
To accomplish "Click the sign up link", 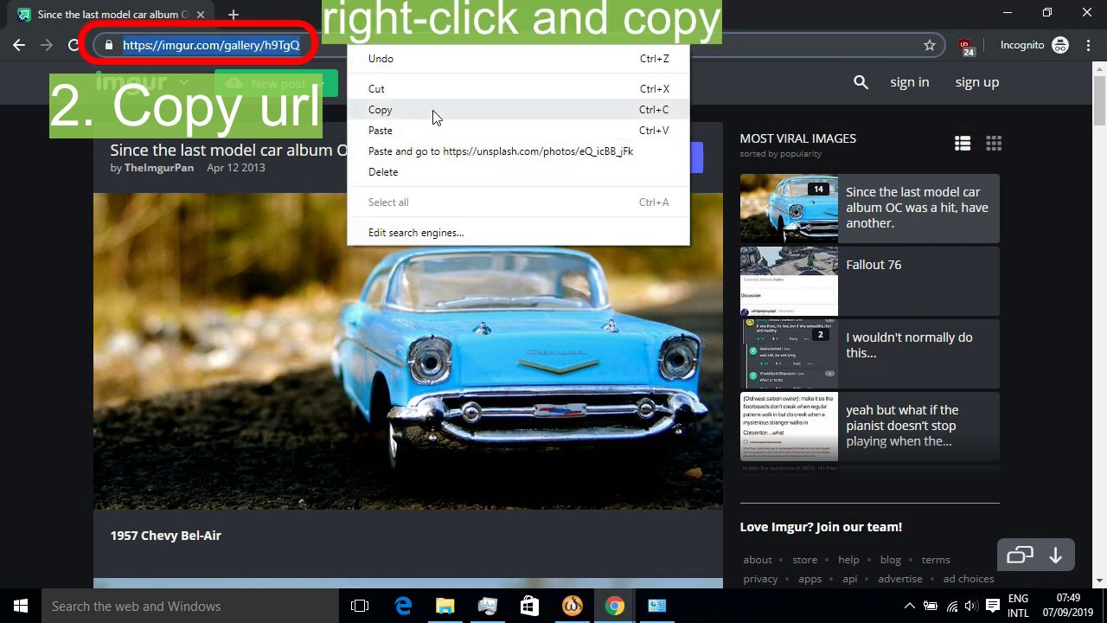I will coord(977,82).
